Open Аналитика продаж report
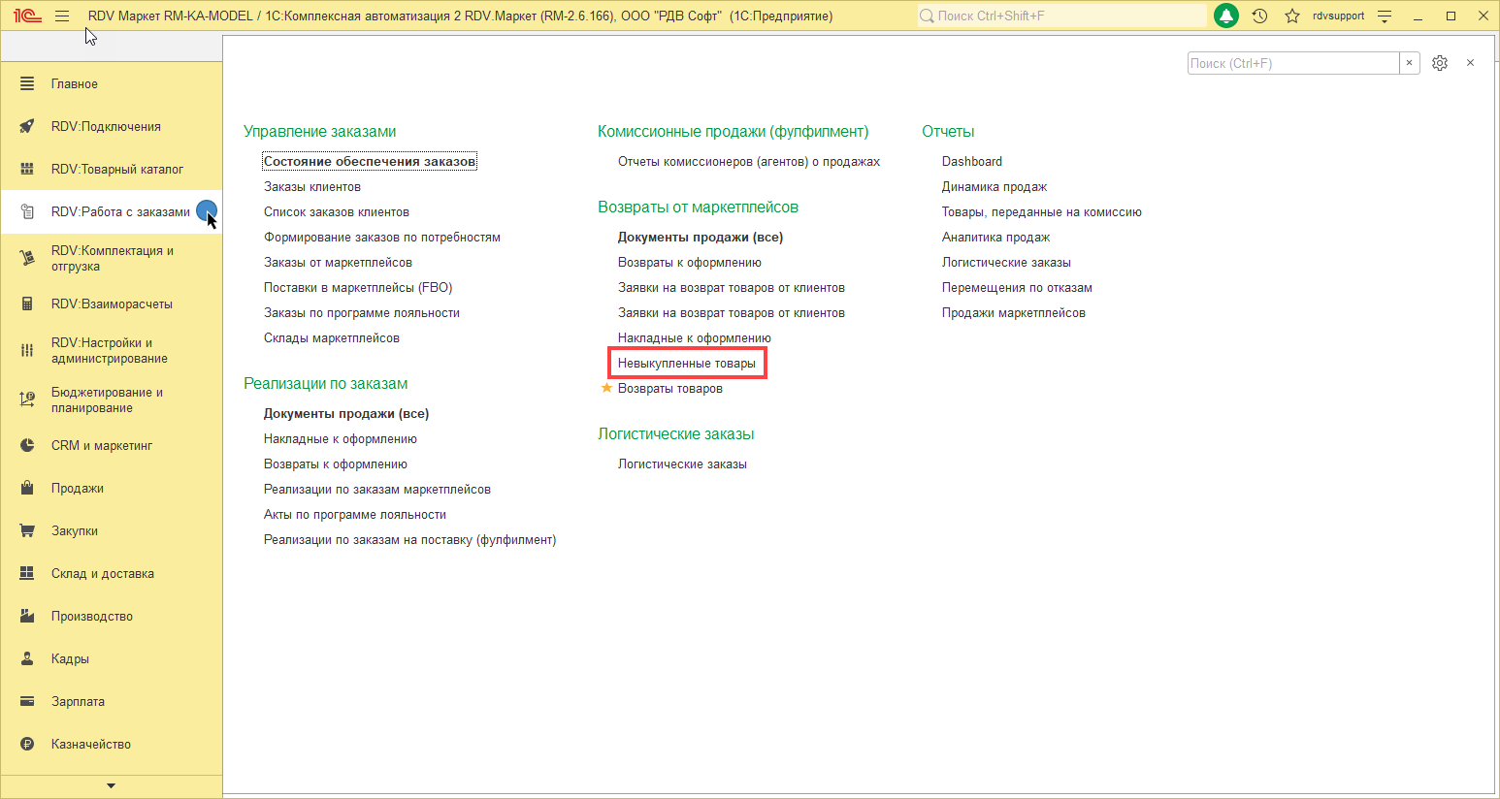Image resolution: width=1500 pixels, height=799 pixels. click(x=996, y=238)
